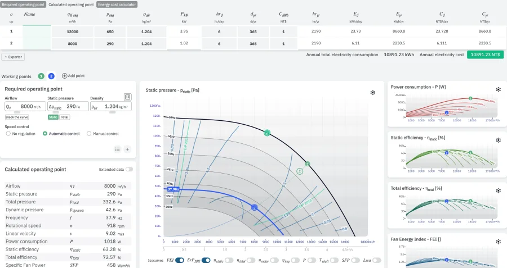Image resolution: width=507 pixels, height=268 pixels.
Task: Enable SFP isocurves toggle
Action: click(355, 260)
